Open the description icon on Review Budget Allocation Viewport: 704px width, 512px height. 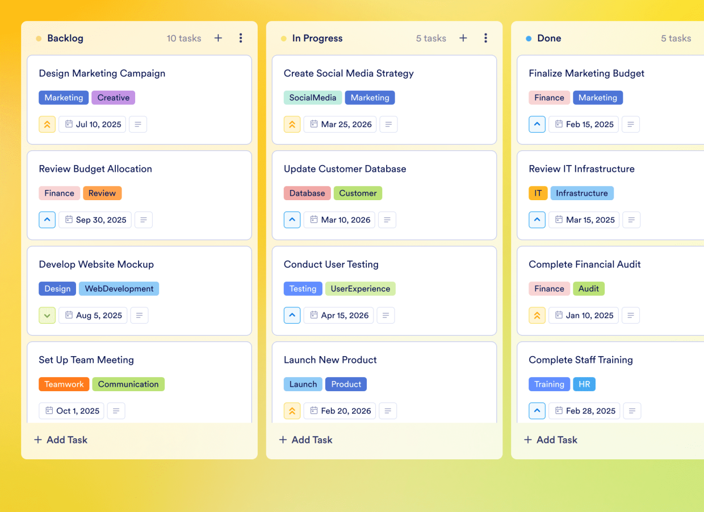pos(143,219)
